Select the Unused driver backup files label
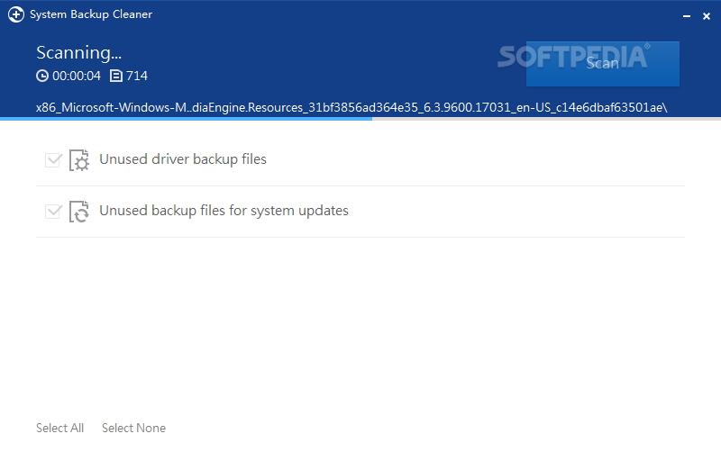 click(x=183, y=159)
